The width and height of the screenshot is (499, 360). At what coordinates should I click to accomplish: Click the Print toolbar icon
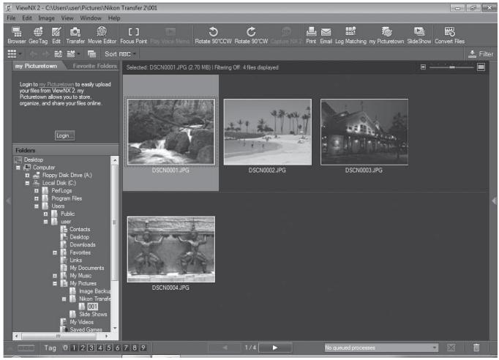[x=311, y=35]
